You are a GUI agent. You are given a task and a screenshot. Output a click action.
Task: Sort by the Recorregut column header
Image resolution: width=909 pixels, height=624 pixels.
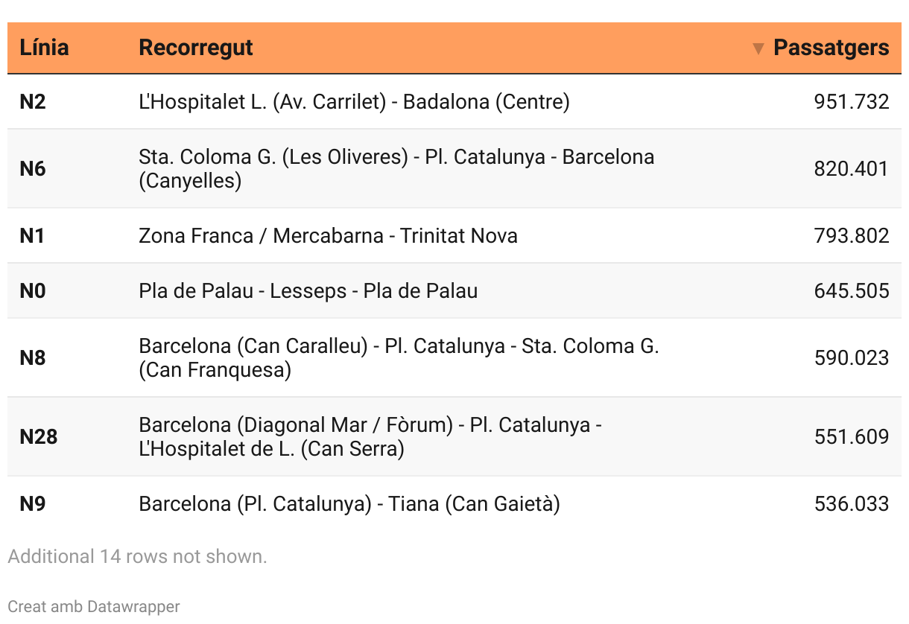[196, 48]
